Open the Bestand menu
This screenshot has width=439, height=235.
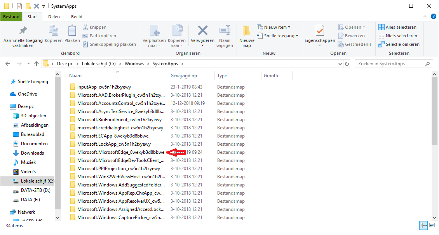[11, 17]
